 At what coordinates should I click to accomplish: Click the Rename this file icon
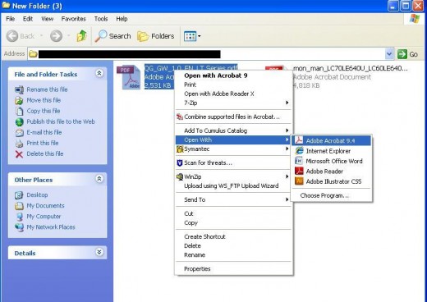pyautogui.click(x=19, y=89)
